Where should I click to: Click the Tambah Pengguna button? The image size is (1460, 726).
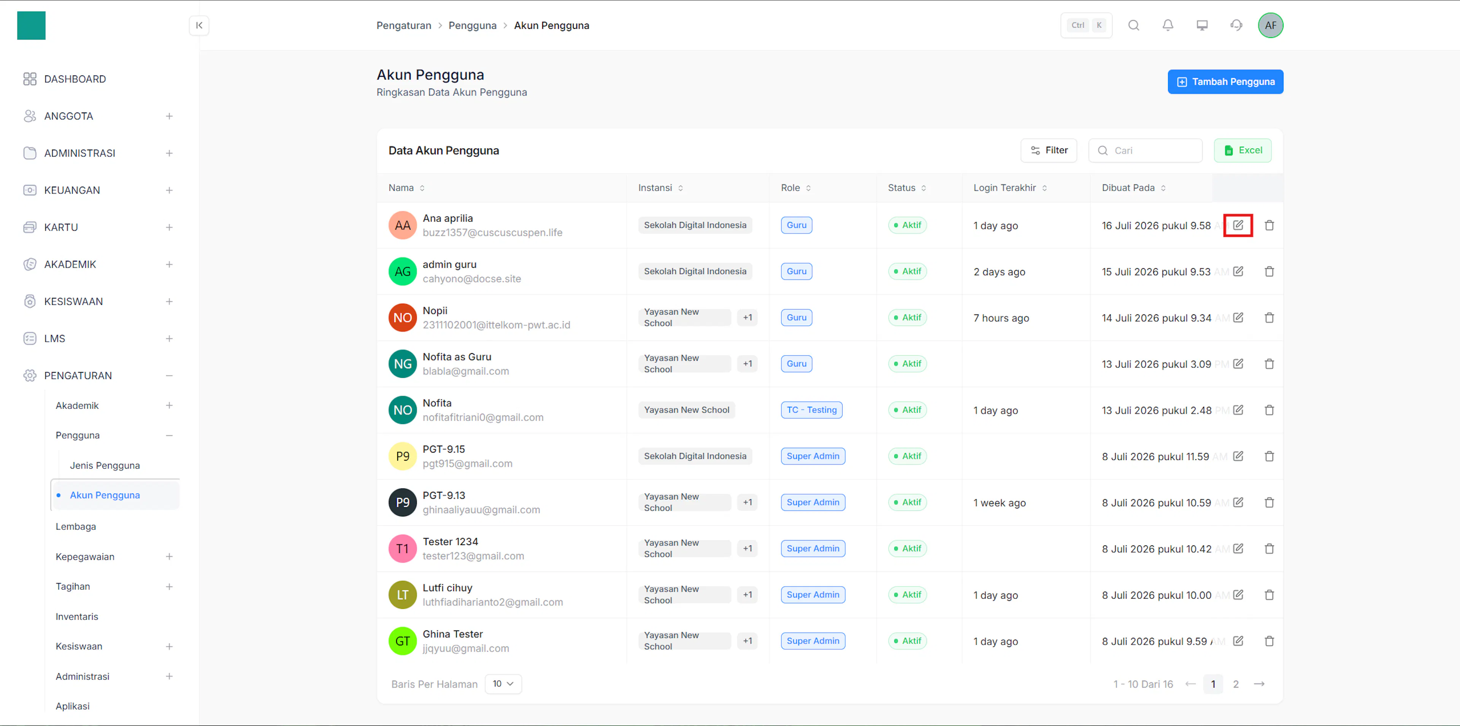tap(1225, 82)
